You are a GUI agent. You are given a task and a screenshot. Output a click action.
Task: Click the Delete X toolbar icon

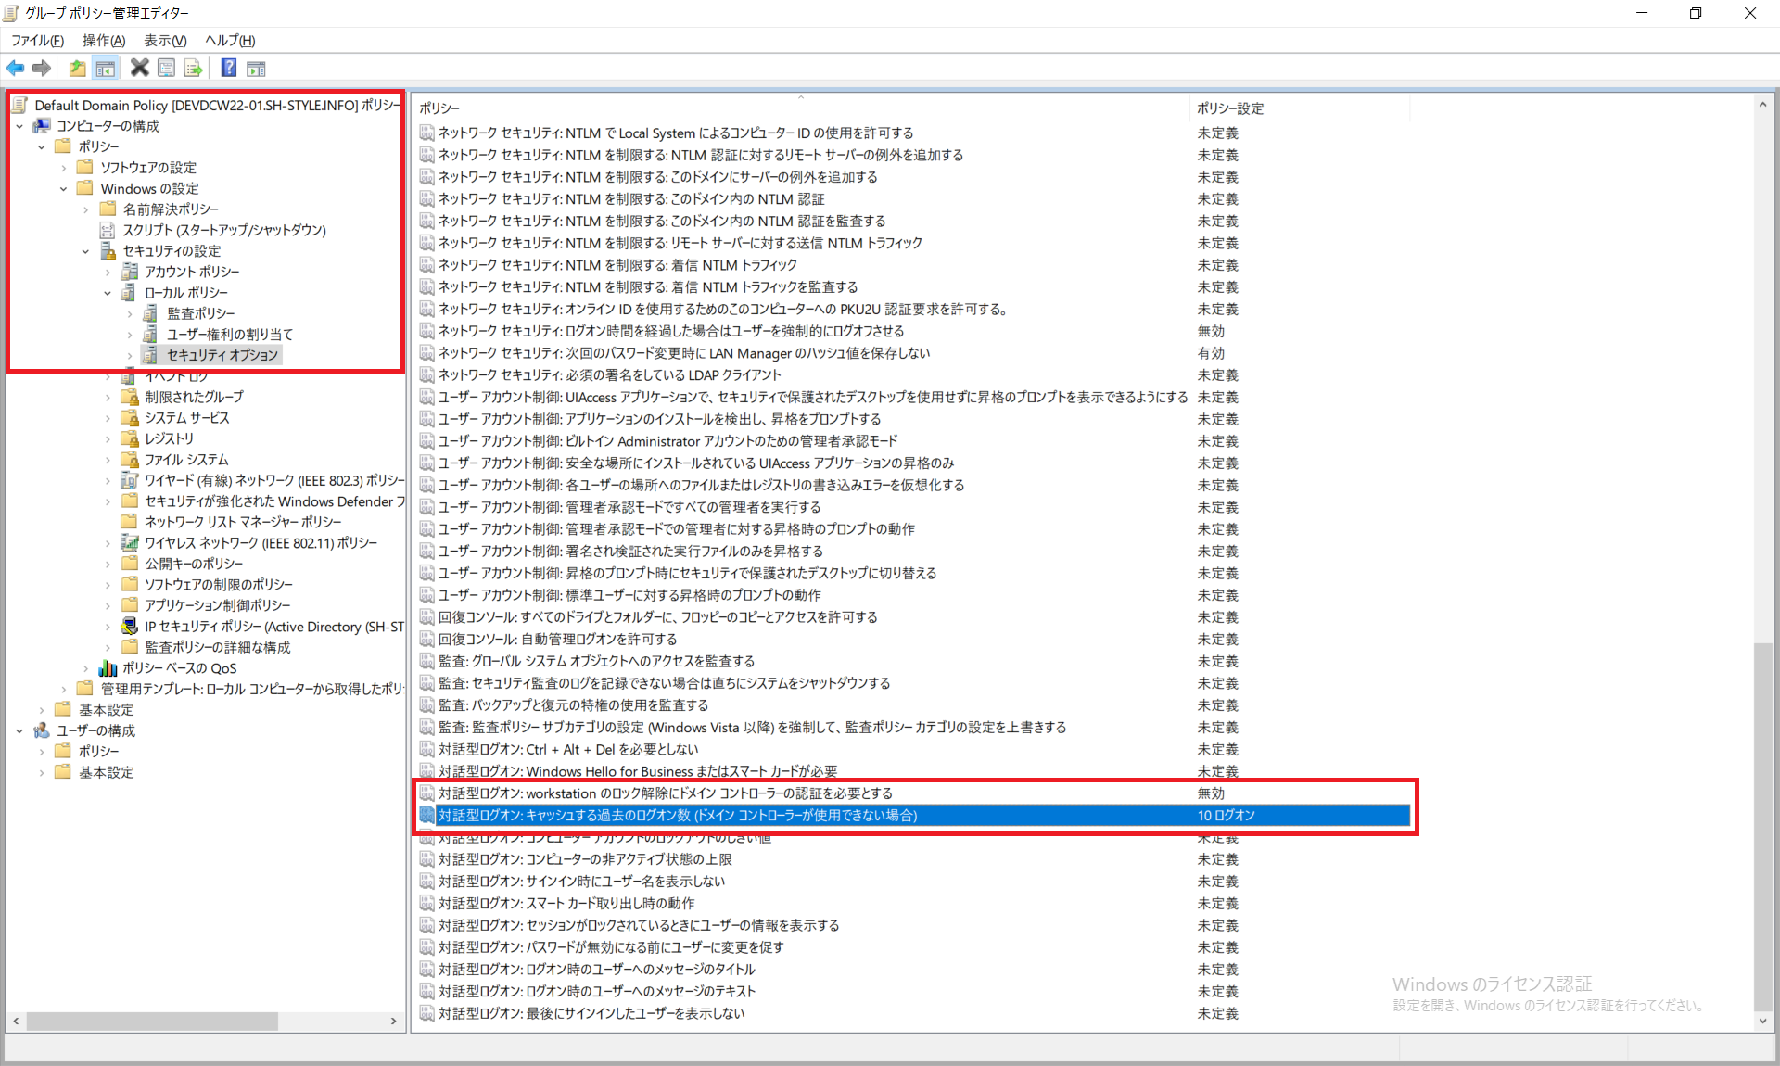tap(139, 68)
